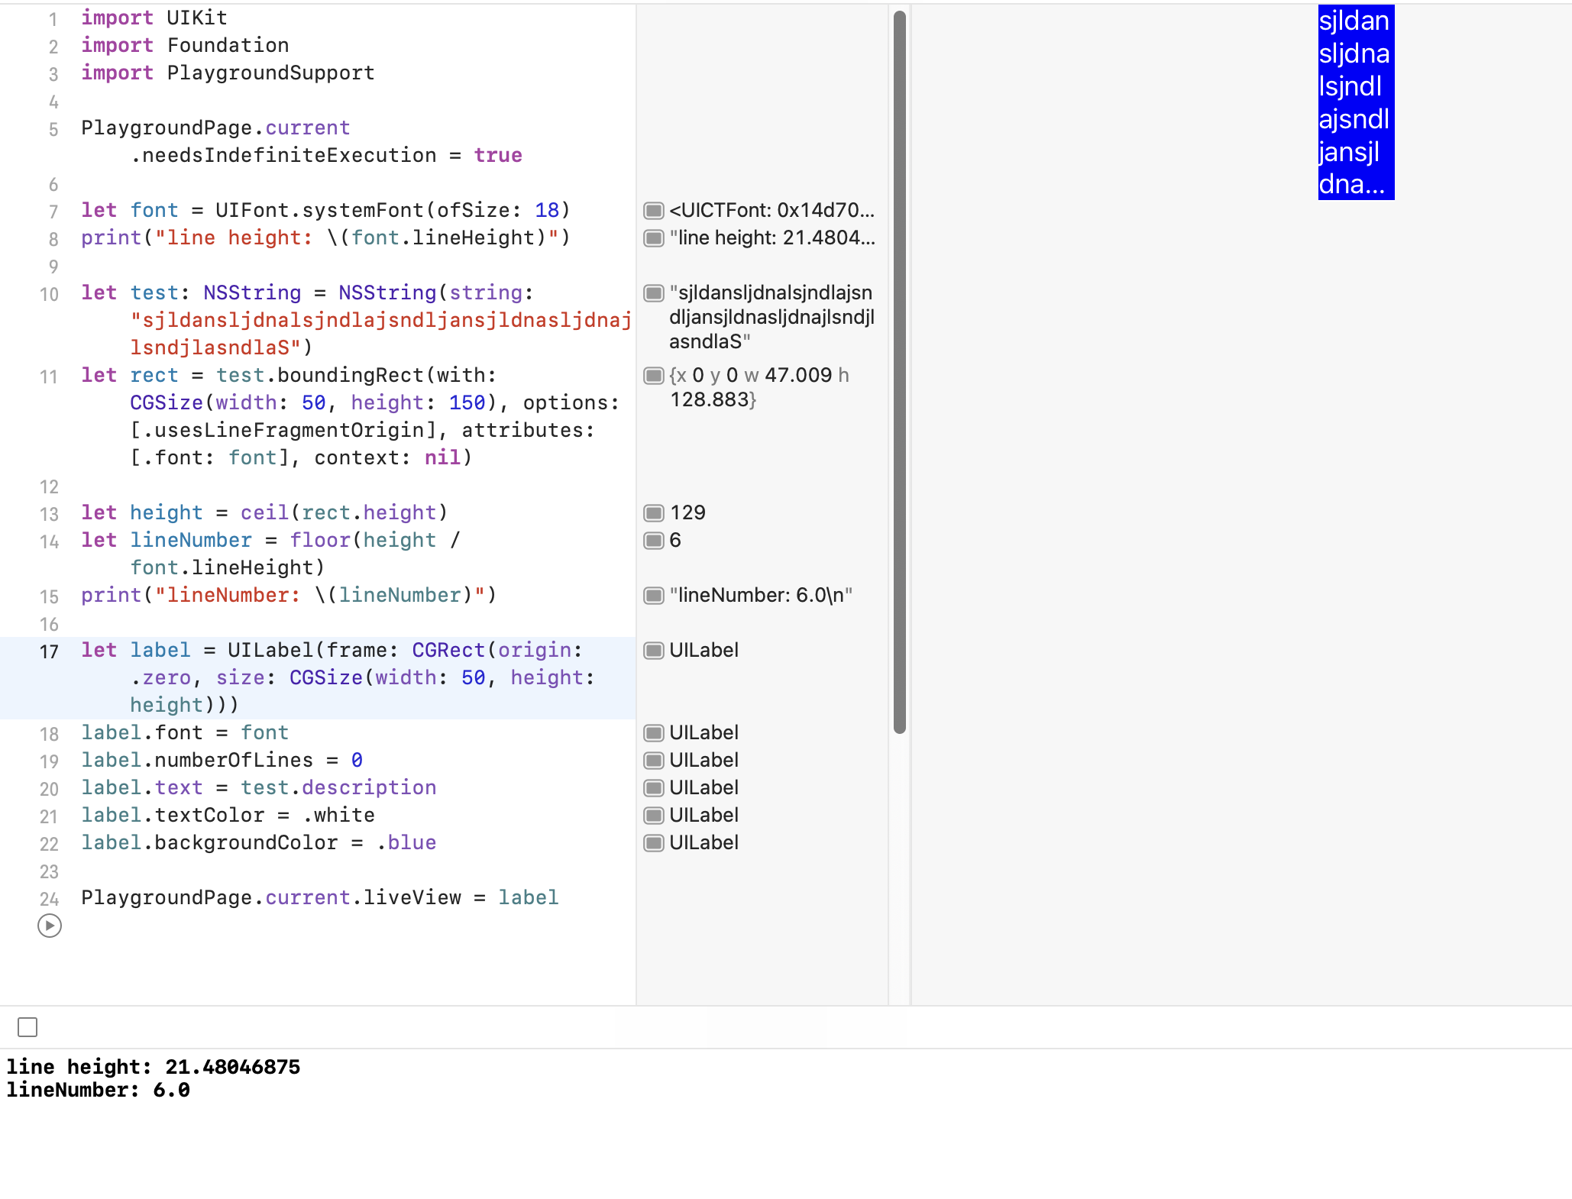Click Quick Look icon for line height result
Screen dimensions: 1572x1199
653,238
